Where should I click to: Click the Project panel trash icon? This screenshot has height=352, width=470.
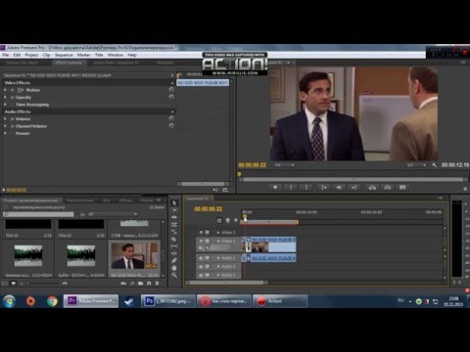pyautogui.click(x=157, y=284)
